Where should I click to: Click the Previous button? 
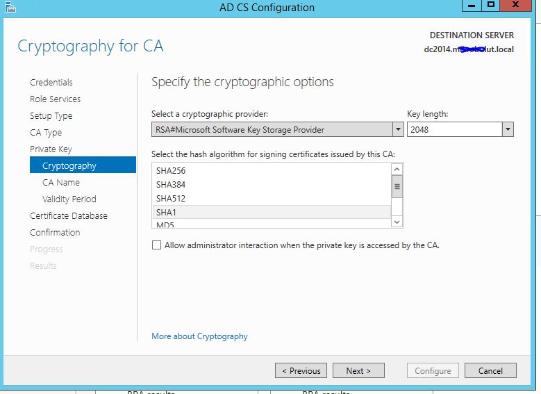301,370
